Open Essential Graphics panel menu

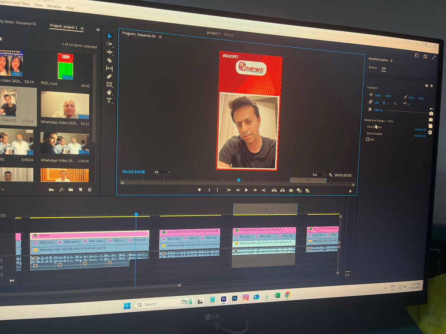[x=392, y=61]
